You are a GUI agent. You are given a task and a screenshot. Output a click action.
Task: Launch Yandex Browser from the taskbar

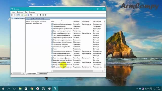pyautogui.click(x=38, y=89)
